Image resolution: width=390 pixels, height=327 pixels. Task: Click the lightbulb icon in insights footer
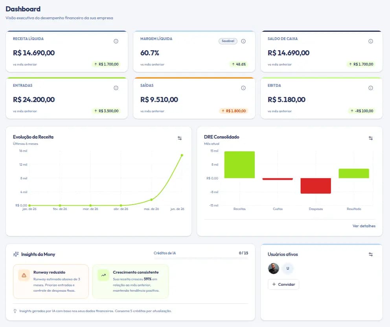pos(15,311)
